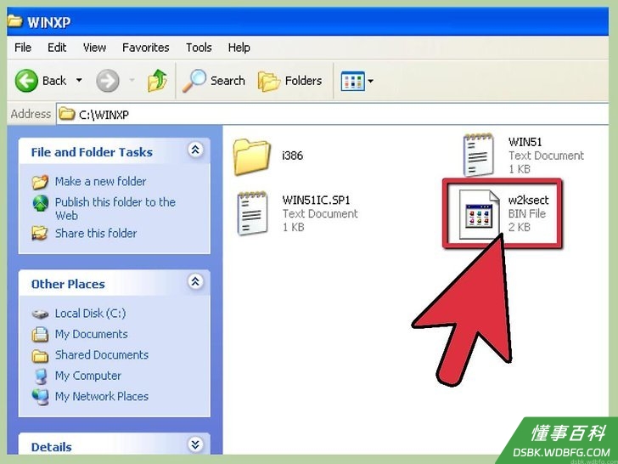Click the WINXP title bar folder icon

tap(15, 21)
